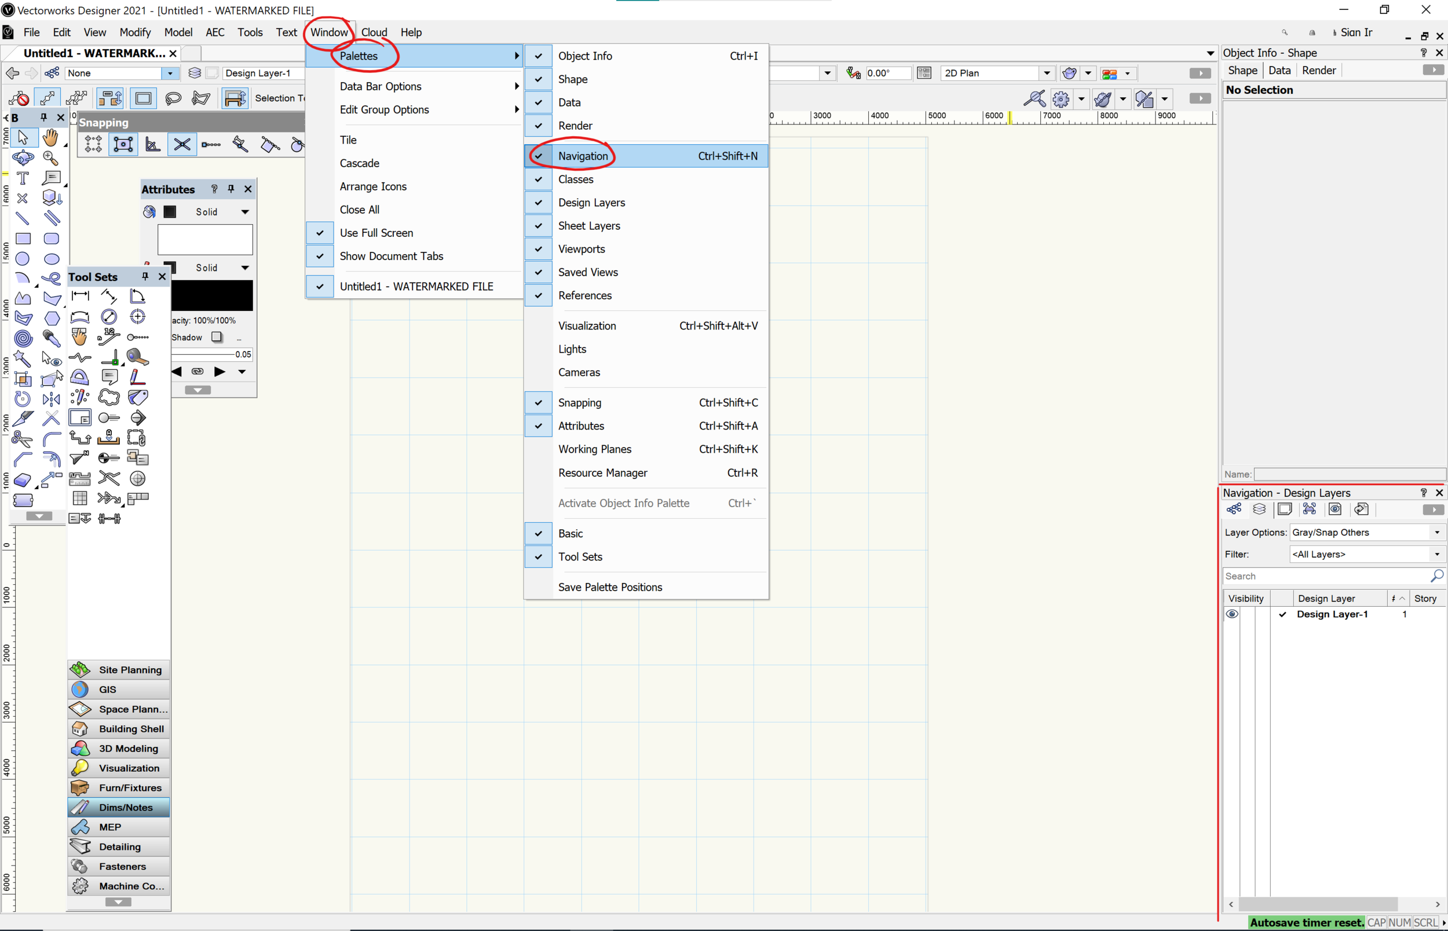Click the Snap to Object icon

[123, 145]
